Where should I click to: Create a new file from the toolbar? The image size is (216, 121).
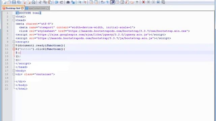click(x=4, y=2)
